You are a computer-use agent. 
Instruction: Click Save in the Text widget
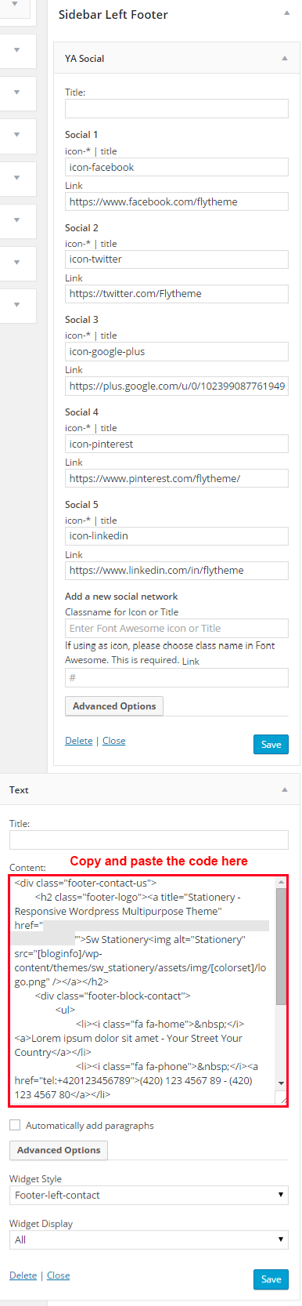271,1279
